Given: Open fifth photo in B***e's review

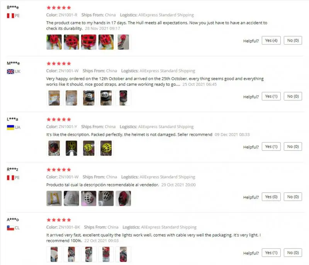Looking at the screenshot, I should pyautogui.click(x=123, y=42).
